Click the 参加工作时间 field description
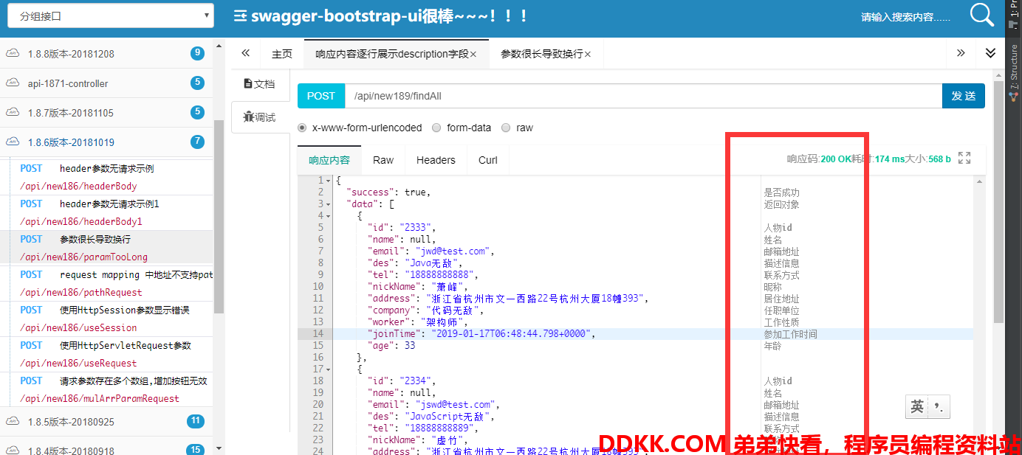This screenshot has height=455, width=1022. pyautogui.click(x=790, y=334)
